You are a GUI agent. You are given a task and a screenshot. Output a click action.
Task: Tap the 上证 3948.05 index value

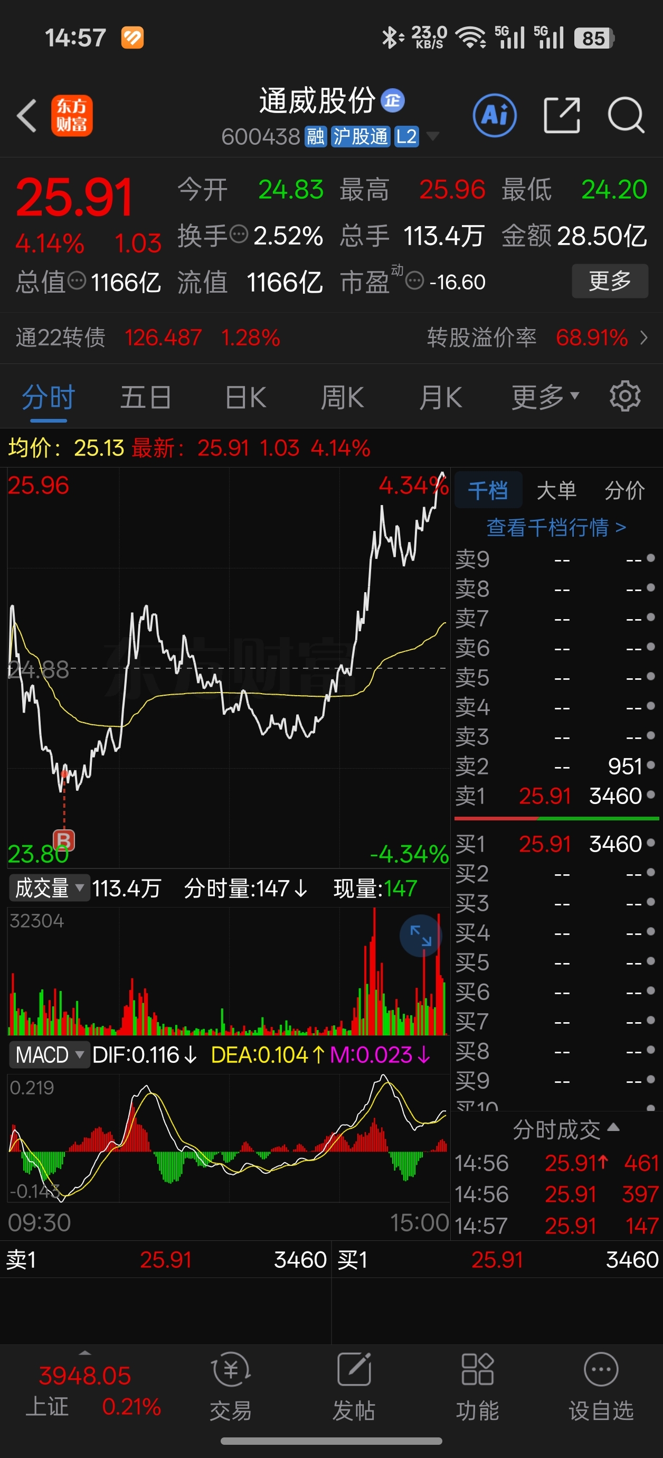(85, 1376)
